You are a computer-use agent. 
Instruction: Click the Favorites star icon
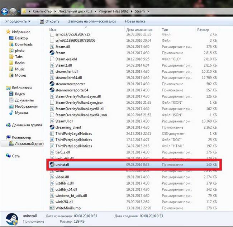click(8, 32)
